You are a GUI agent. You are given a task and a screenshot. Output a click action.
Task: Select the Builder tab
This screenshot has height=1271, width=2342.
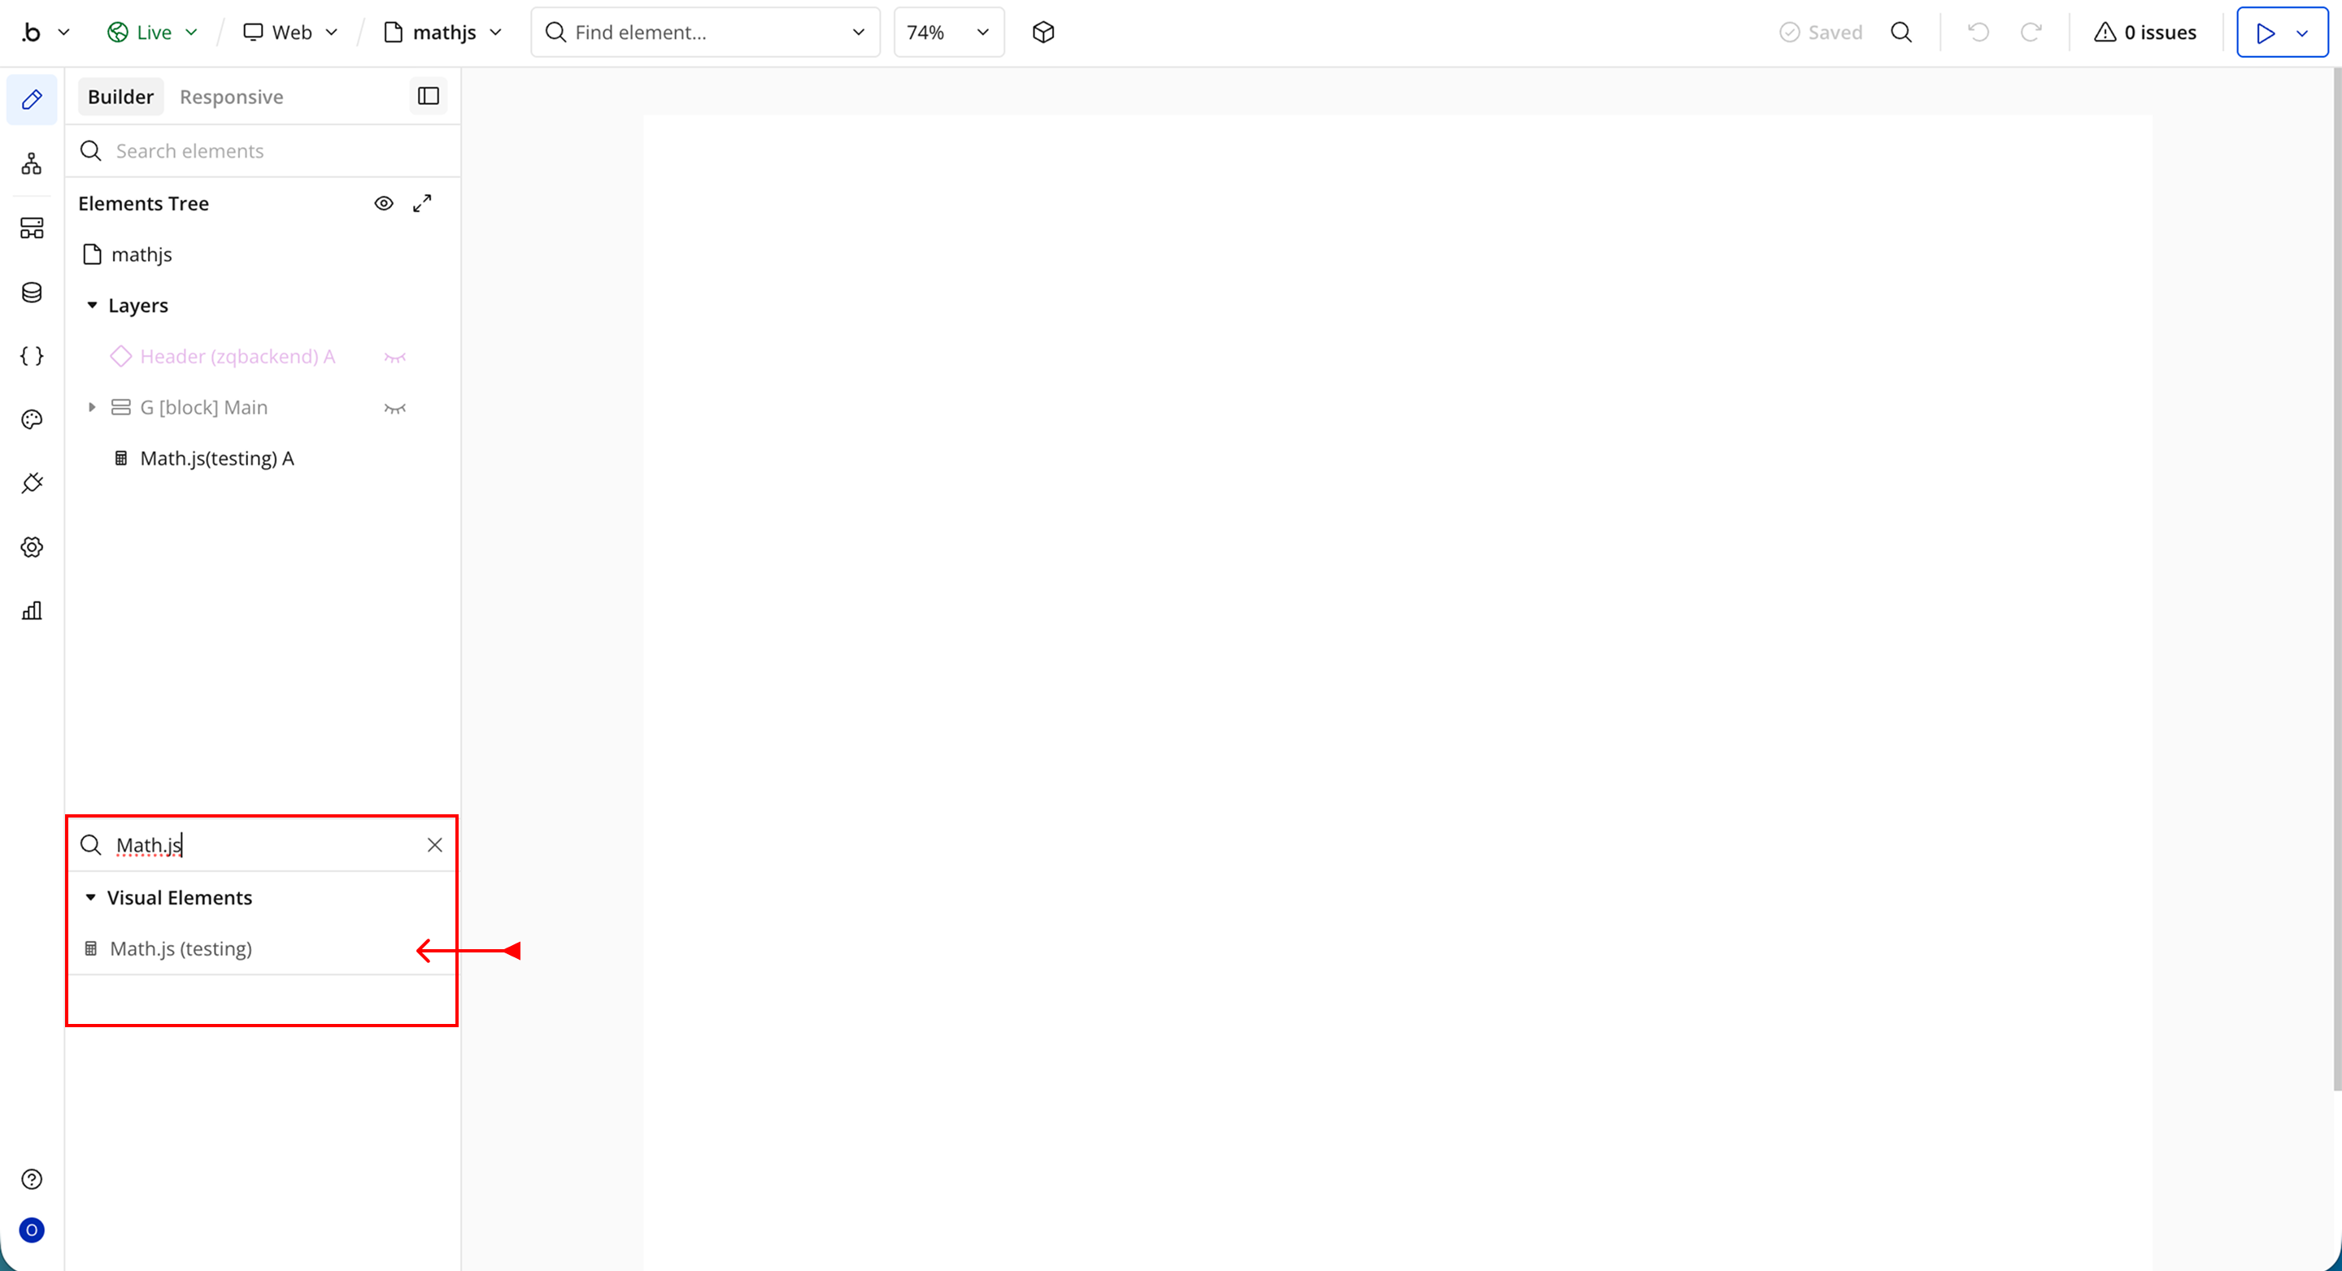click(120, 98)
